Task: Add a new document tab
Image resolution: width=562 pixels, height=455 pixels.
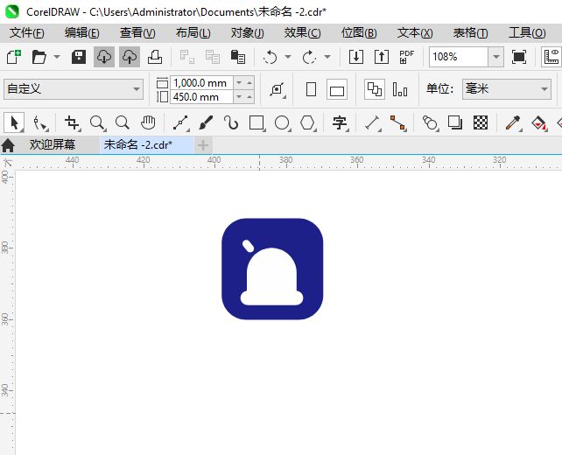Action: 203,145
